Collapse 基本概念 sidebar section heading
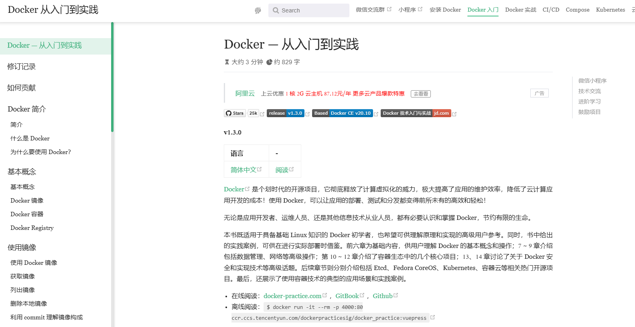 [x=22, y=172]
